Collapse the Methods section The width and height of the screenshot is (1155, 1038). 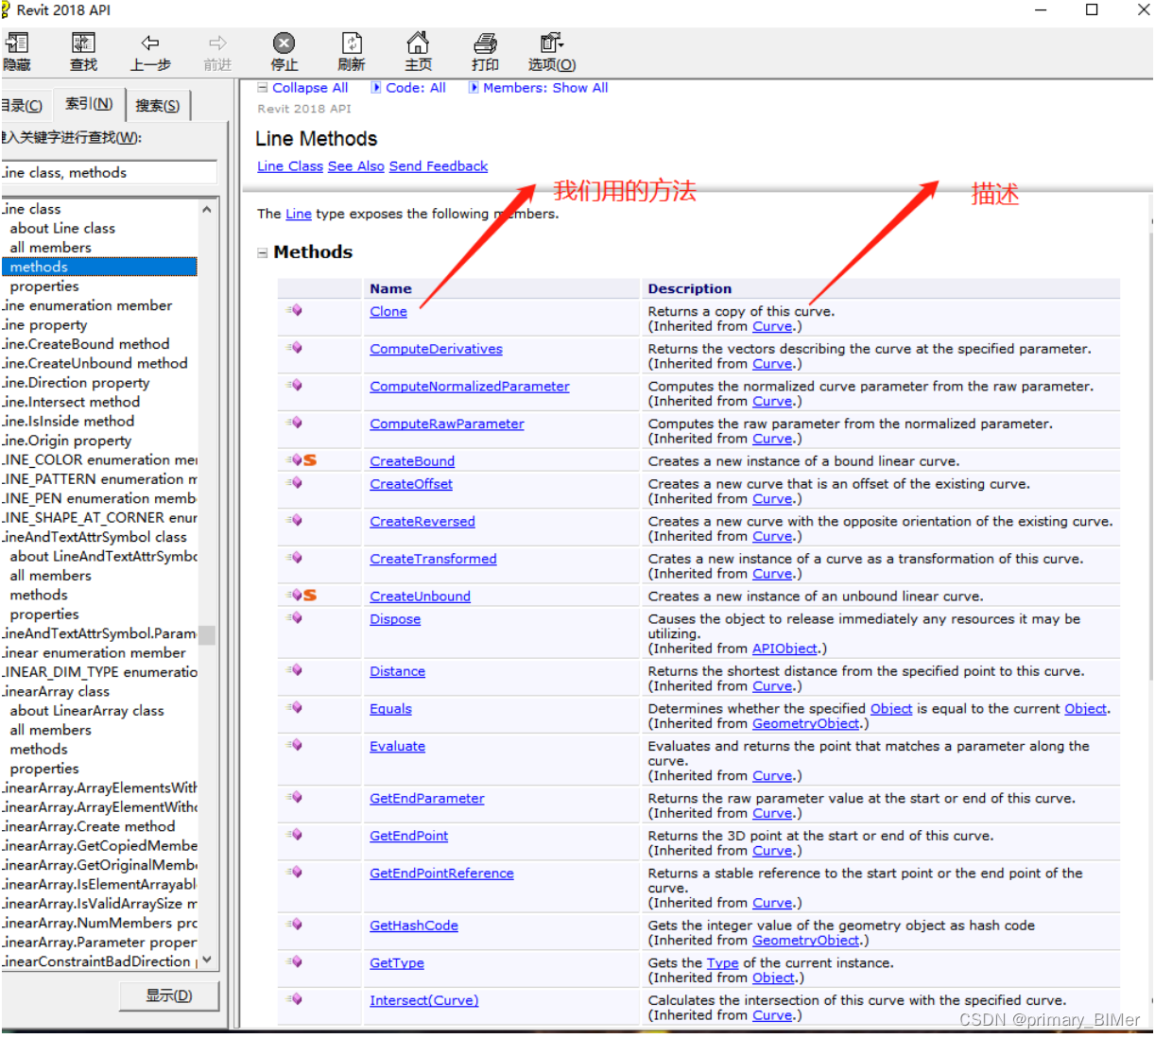click(263, 253)
